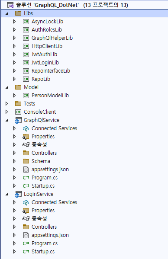The width and height of the screenshot is (168, 259).
Task: Select the RepoInterfaceLib project label
Action: [x=51, y=71]
